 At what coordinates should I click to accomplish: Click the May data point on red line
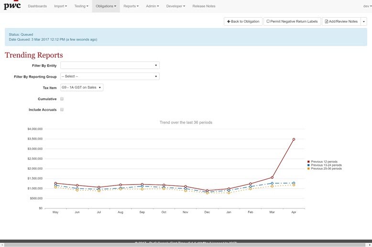click(x=55, y=183)
